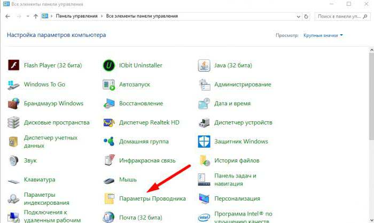Refresh the control panel view
The width and height of the screenshot is (374, 223).
306,17
